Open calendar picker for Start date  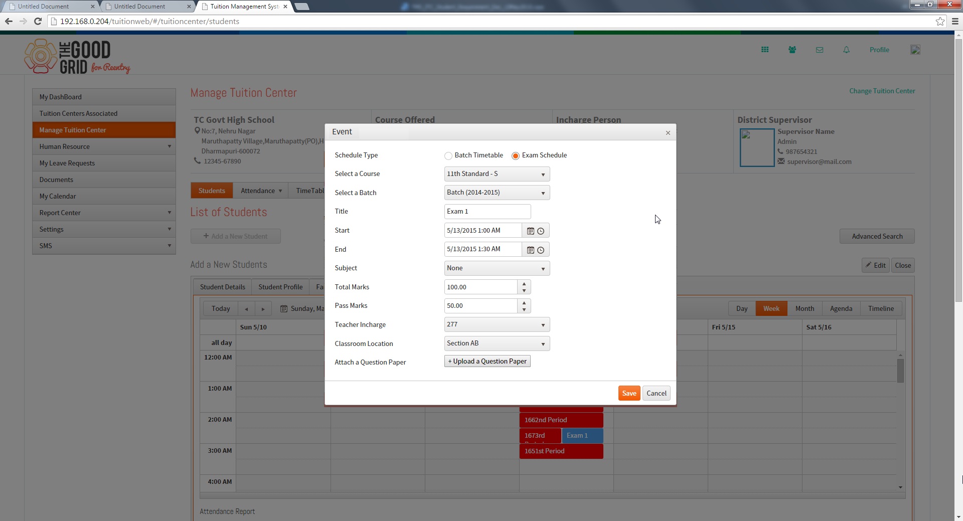[530, 231]
